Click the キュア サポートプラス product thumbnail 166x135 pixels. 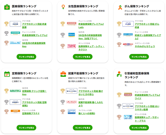pos(128,117)
